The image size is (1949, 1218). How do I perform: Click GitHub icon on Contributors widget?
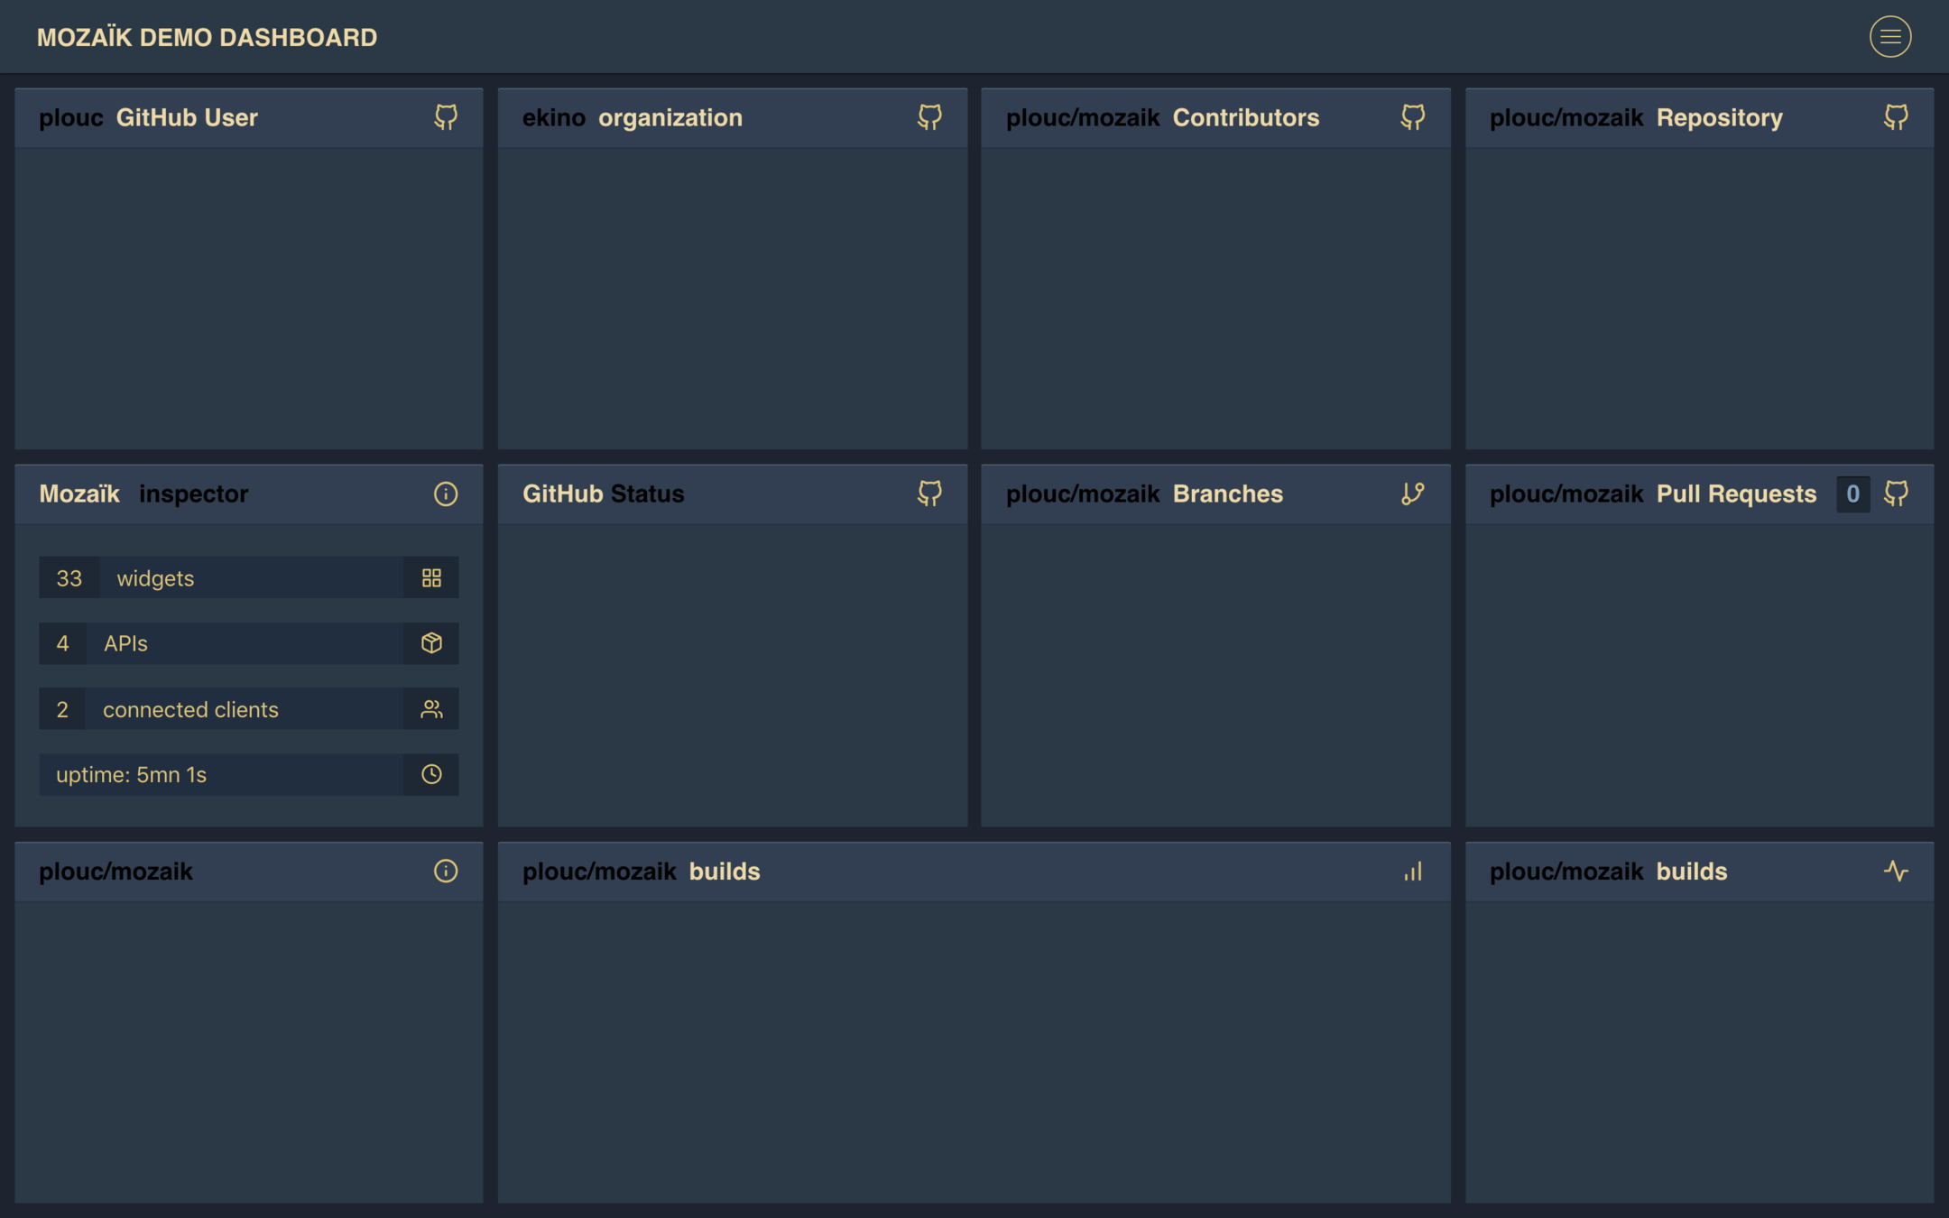(x=1412, y=117)
